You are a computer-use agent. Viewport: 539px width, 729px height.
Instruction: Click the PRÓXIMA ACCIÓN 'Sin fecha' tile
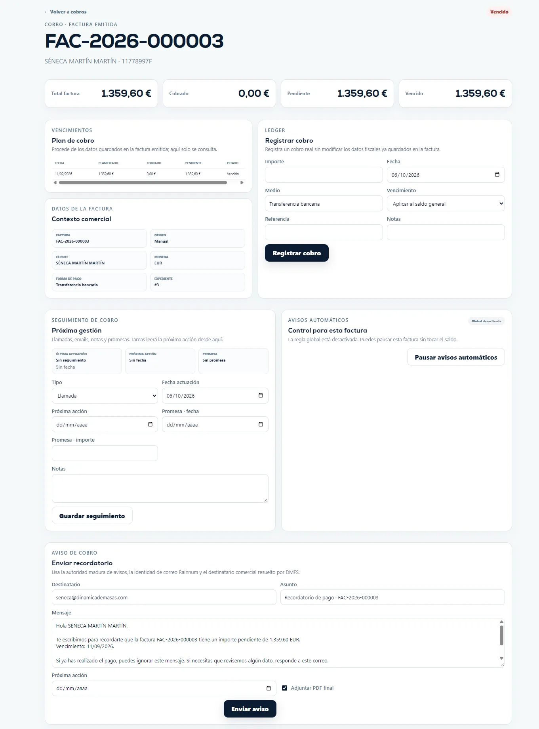coord(160,361)
